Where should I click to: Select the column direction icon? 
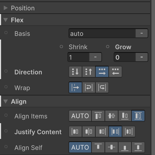75,72
